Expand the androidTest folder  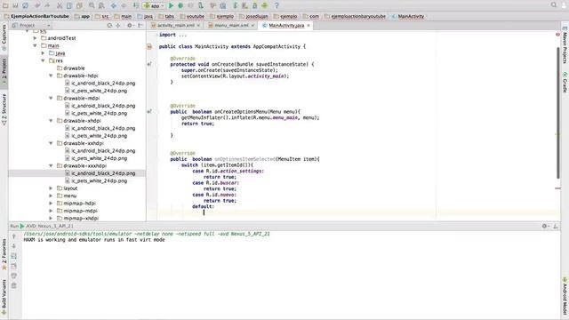(36, 38)
